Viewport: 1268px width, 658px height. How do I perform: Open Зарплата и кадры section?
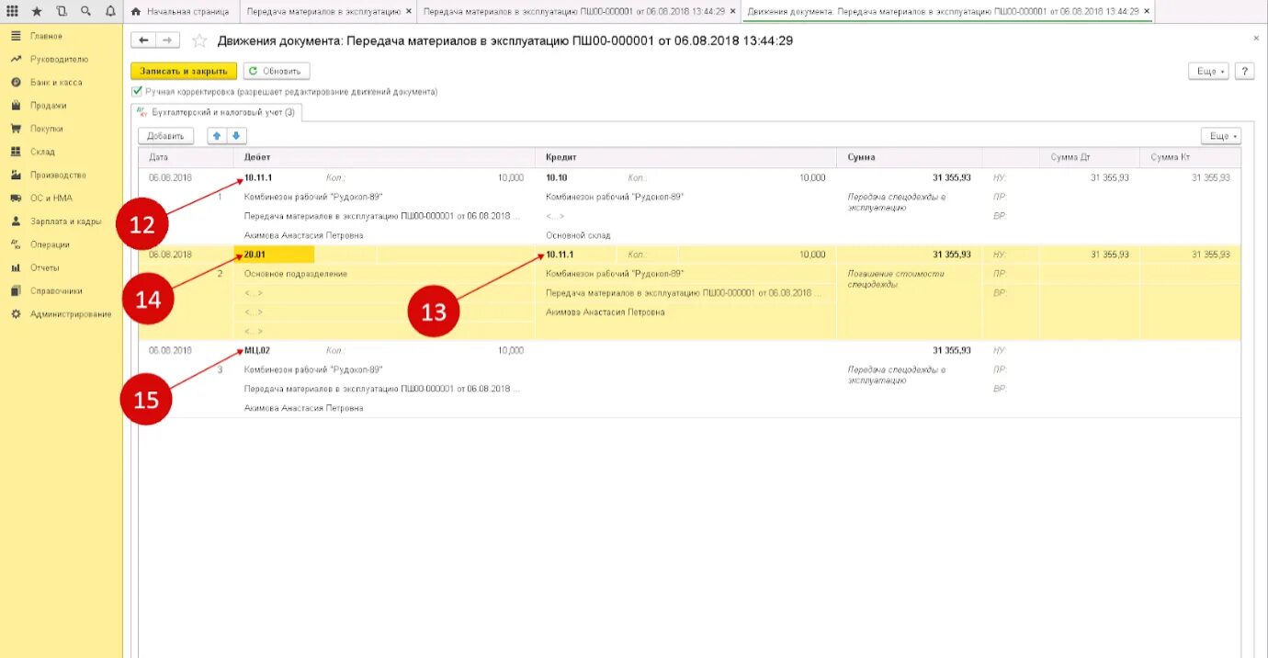pos(65,221)
